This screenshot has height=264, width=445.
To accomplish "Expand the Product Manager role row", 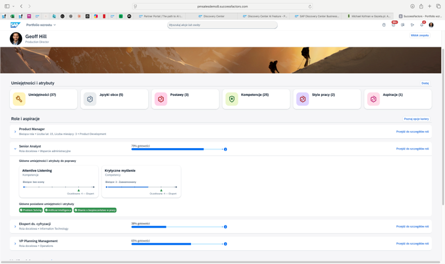I will [x=15, y=131].
